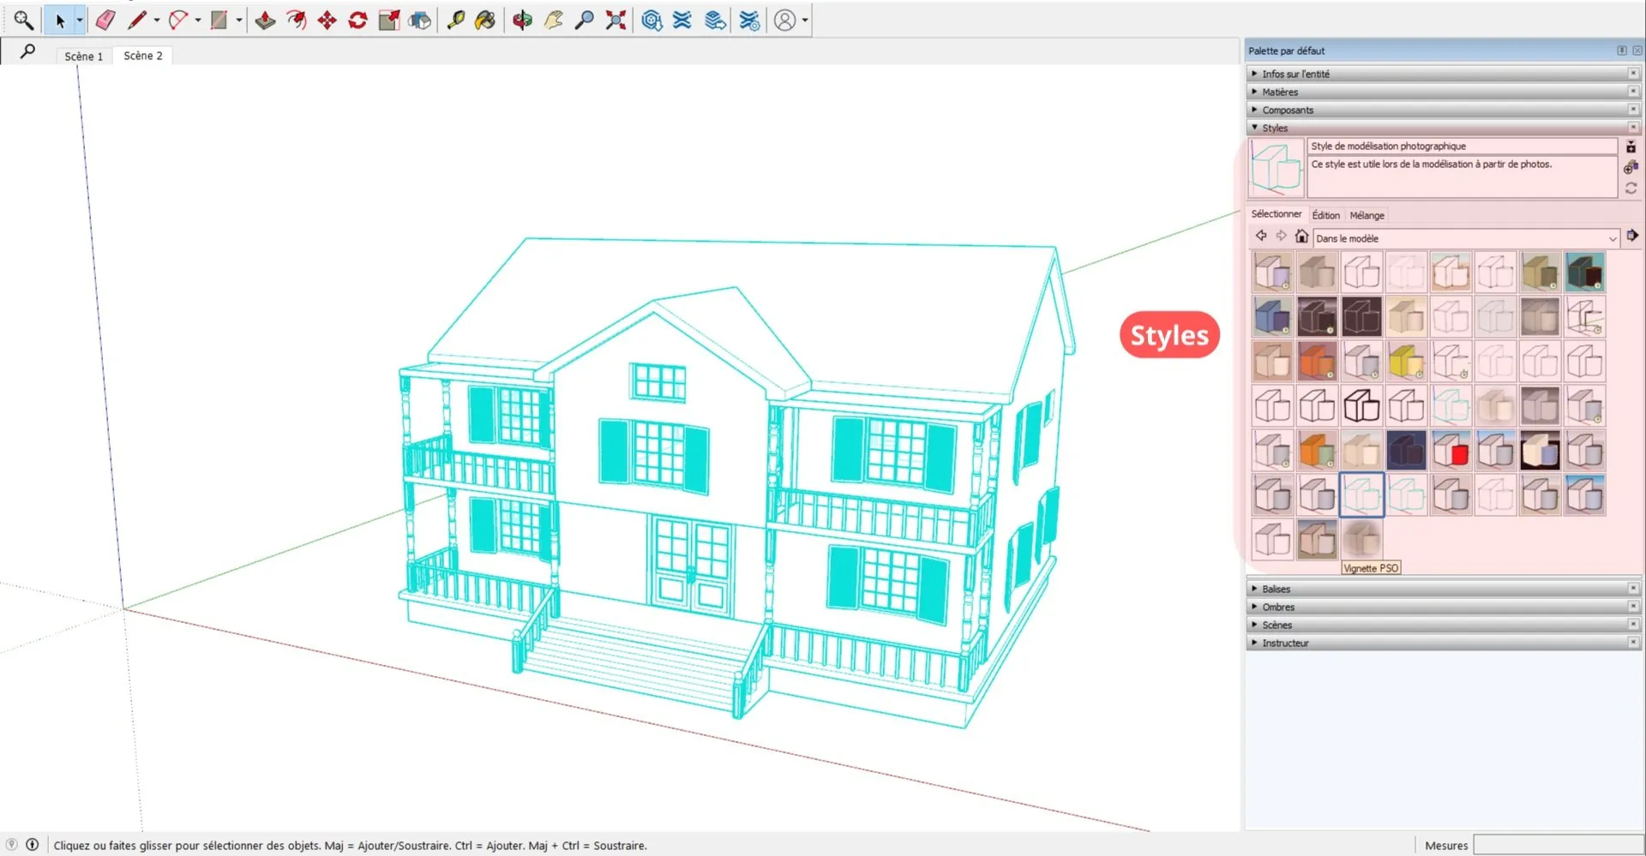
Task: Select the Push/Pull tool
Action: [265, 20]
